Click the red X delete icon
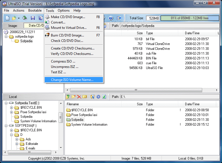This screenshot has height=163, width=222. (x=79, y=97)
